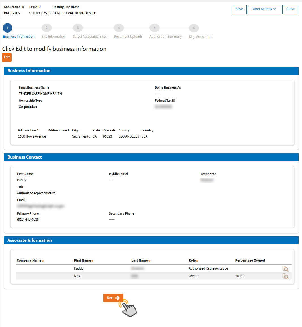The image size is (302, 327).
Task: Click the Associate Information header bar
Action: coord(151,240)
